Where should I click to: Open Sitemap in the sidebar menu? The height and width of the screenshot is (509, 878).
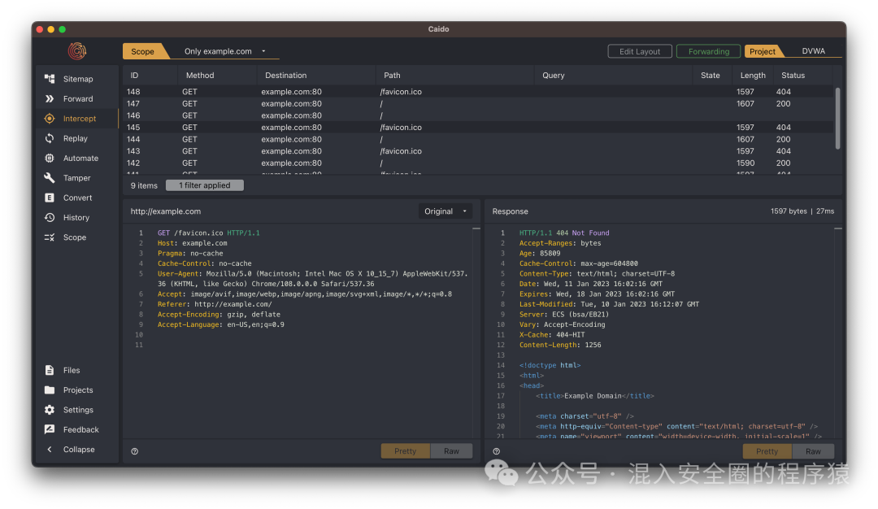[x=78, y=79]
